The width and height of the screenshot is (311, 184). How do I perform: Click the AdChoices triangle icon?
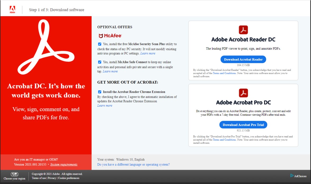pos(292,176)
